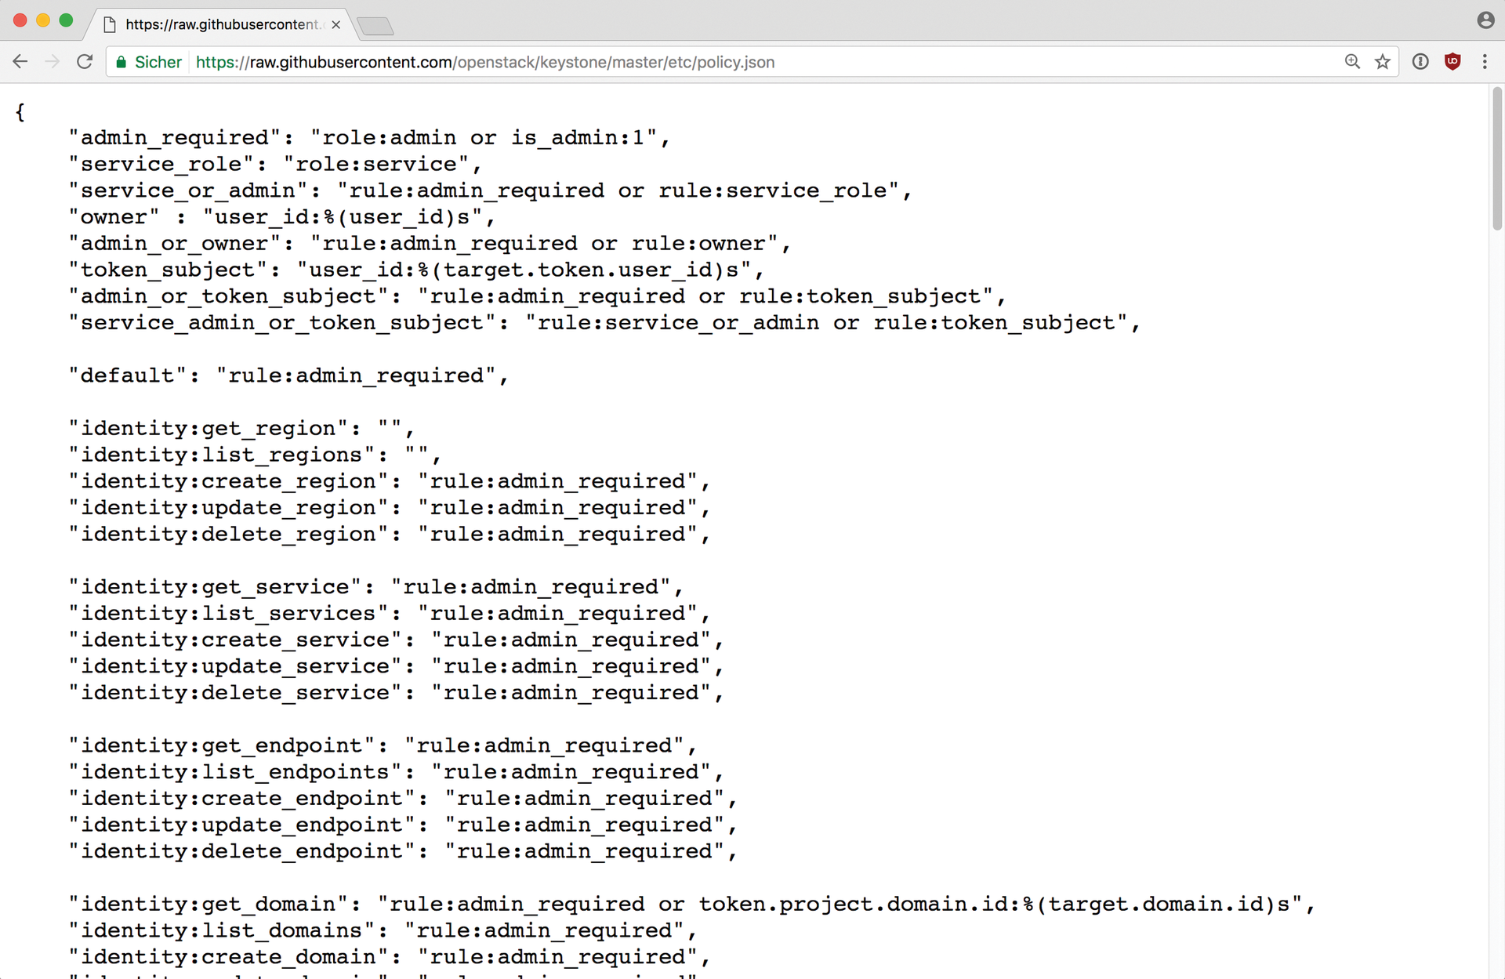Click the "admin_required" key text
Image resolution: width=1505 pixels, height=979 pixels.
(x=175, y=138)
